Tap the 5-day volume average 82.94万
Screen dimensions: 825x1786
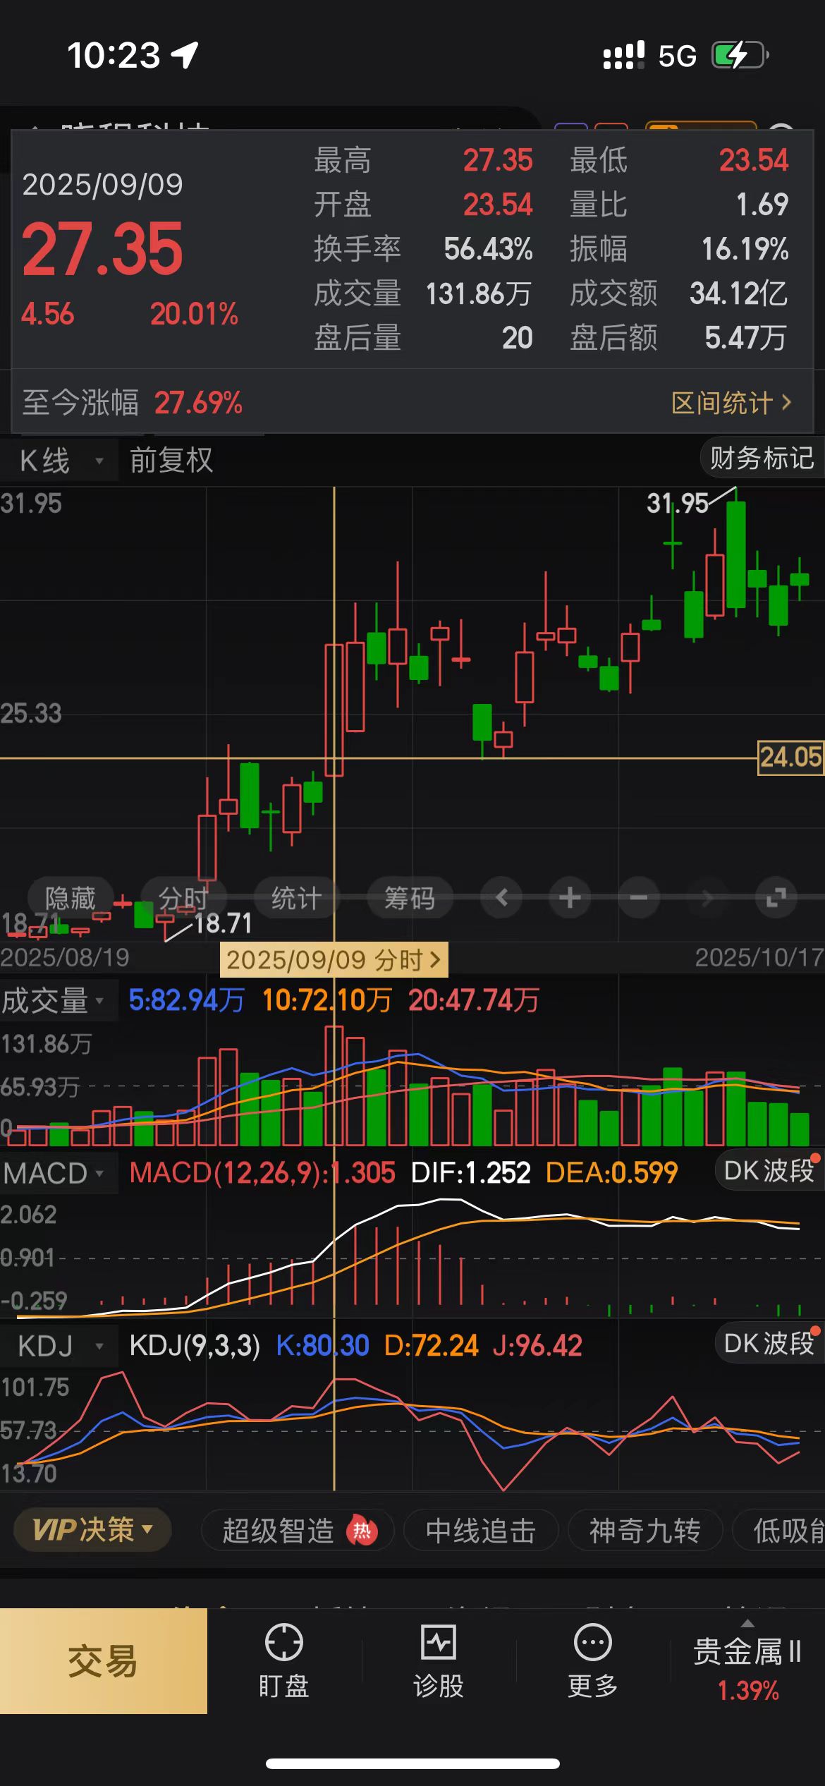click(x=187, y=1000)
